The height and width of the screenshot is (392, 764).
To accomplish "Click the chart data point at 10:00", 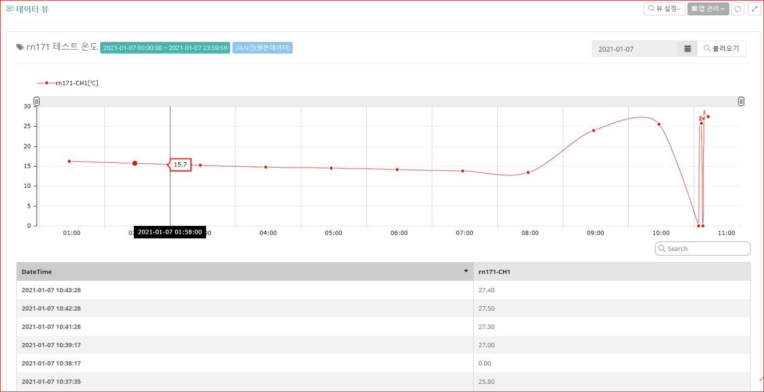I will click(659, 124).
